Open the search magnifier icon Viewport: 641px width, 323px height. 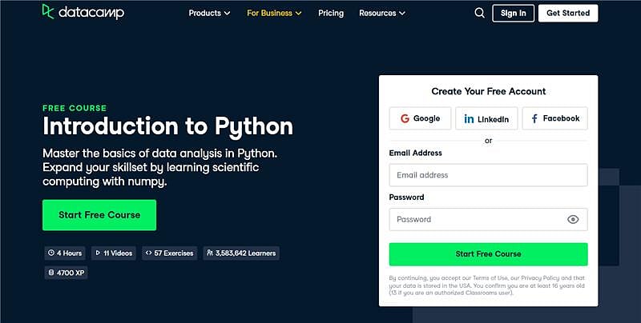coord(479,13)
